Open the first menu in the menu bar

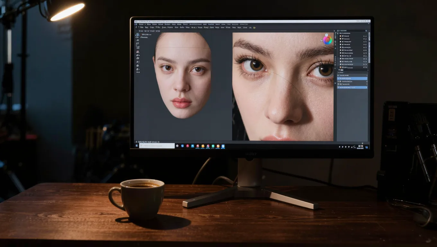[x=141, y=24]
